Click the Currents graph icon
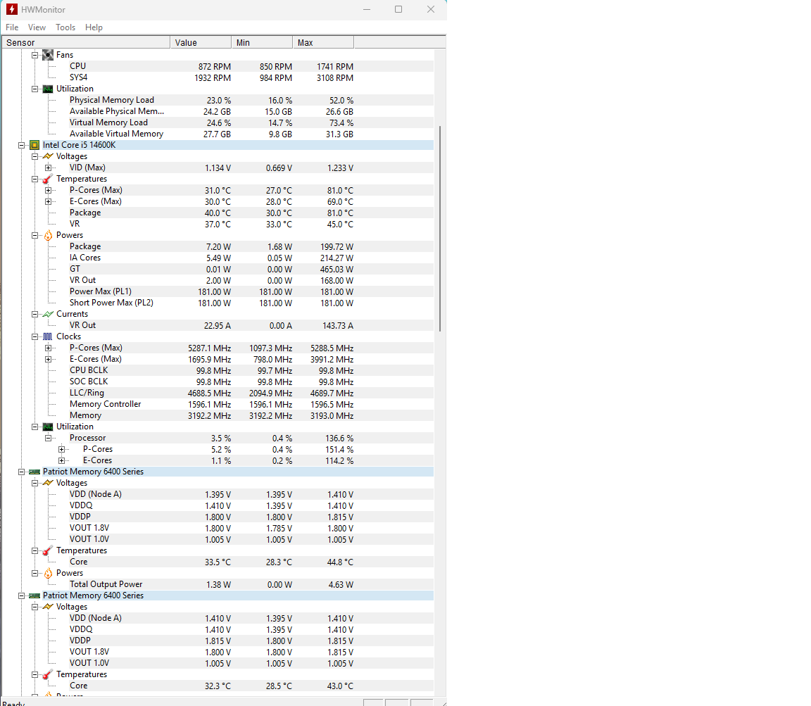811x706 pixels. tap(48, 314)
